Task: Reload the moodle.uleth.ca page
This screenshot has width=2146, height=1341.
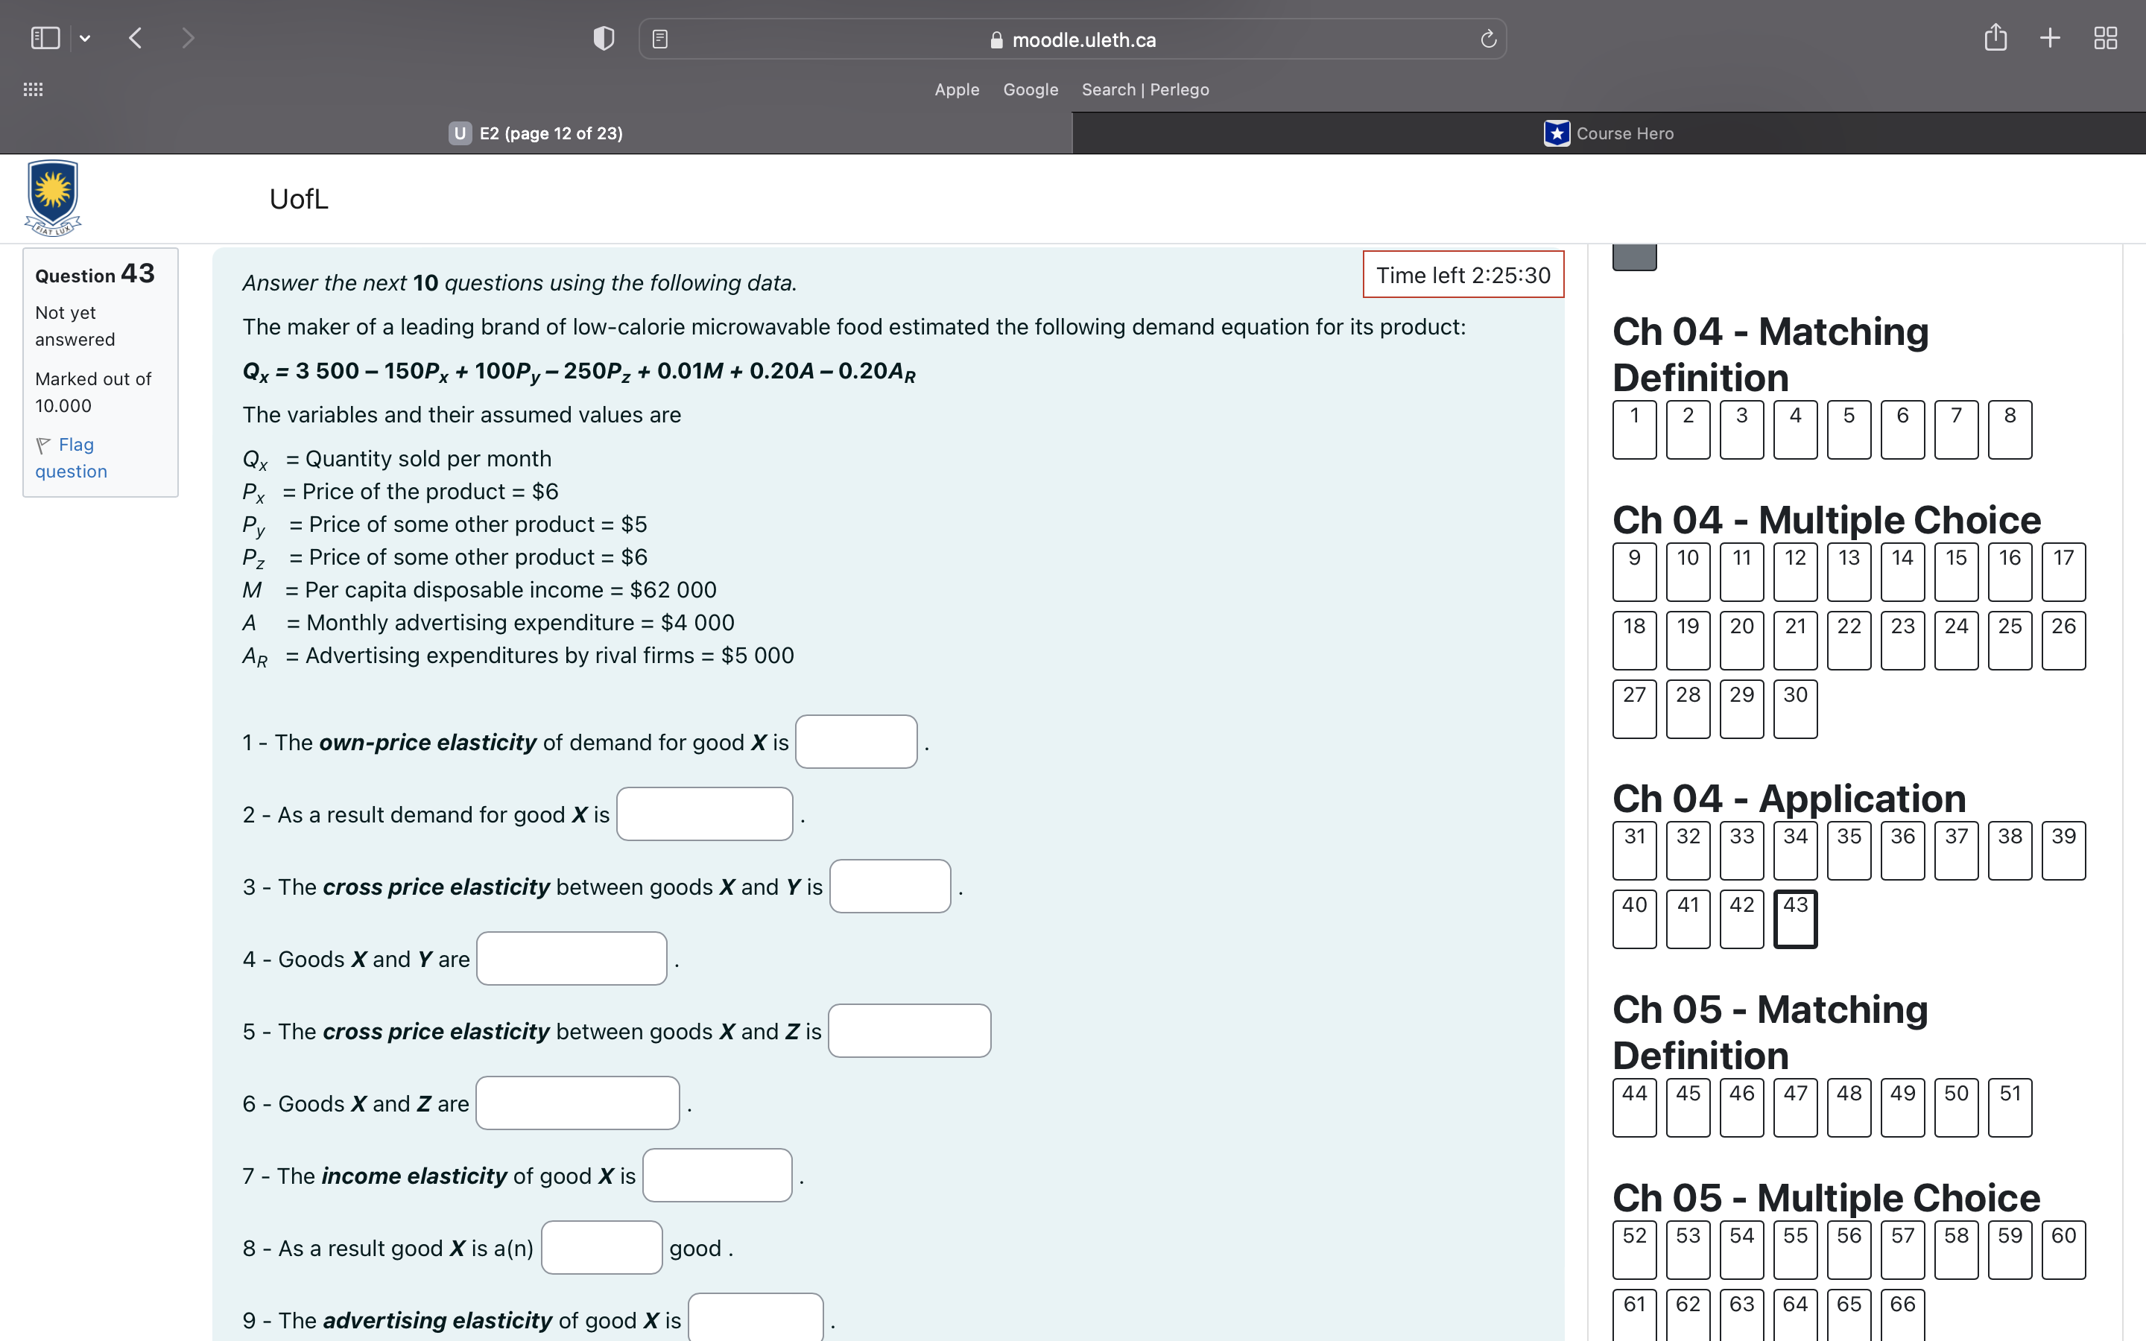Action: [1487, 39]
